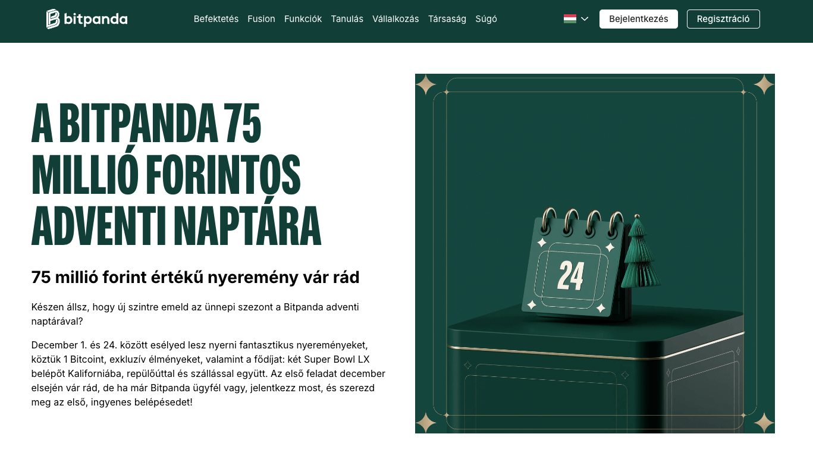Open the Tanulás menu
This screenshot has width=813, height=459.
pos(347,18)
